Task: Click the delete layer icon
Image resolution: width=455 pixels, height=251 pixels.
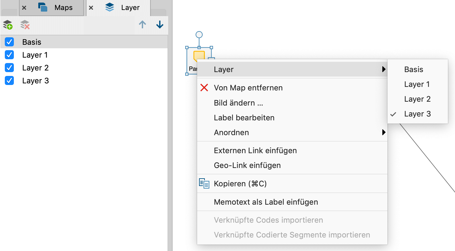Action: coord(25,25)
